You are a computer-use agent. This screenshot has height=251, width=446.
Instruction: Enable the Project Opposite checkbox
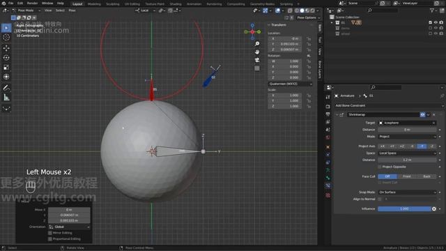tap(380, 167)
